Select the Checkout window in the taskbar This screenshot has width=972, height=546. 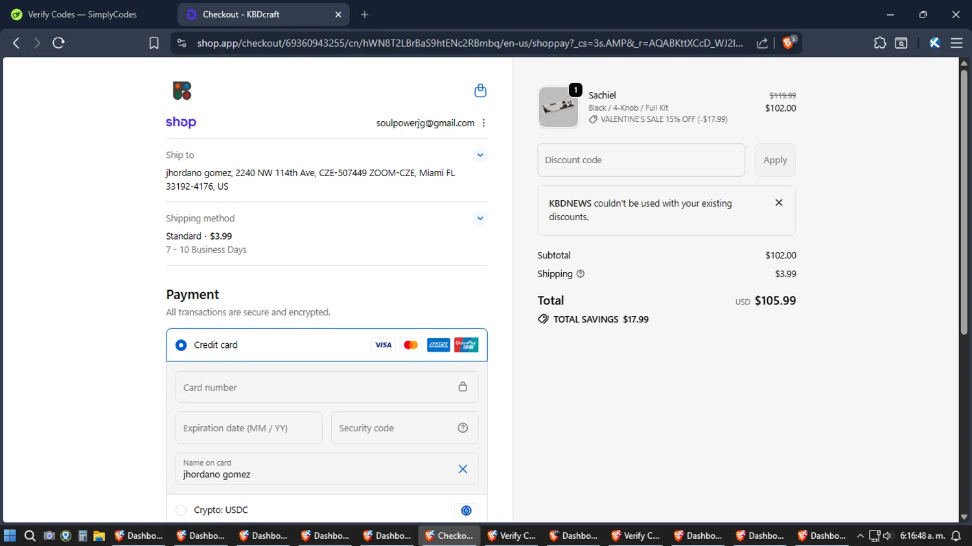click(x=449, y=536)
